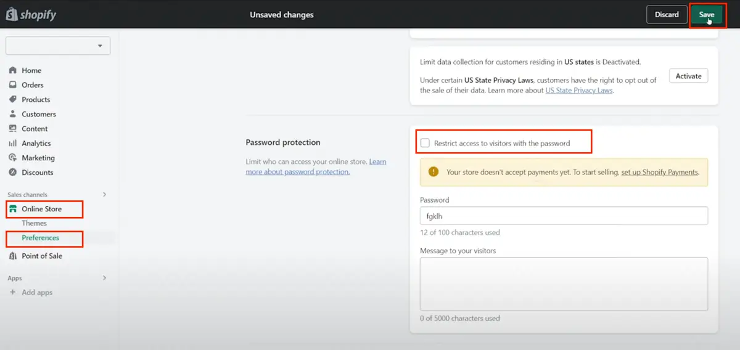Click the Sales channels heading
The width and height of the screenshot is (740, 350).
tap(27, 195)
